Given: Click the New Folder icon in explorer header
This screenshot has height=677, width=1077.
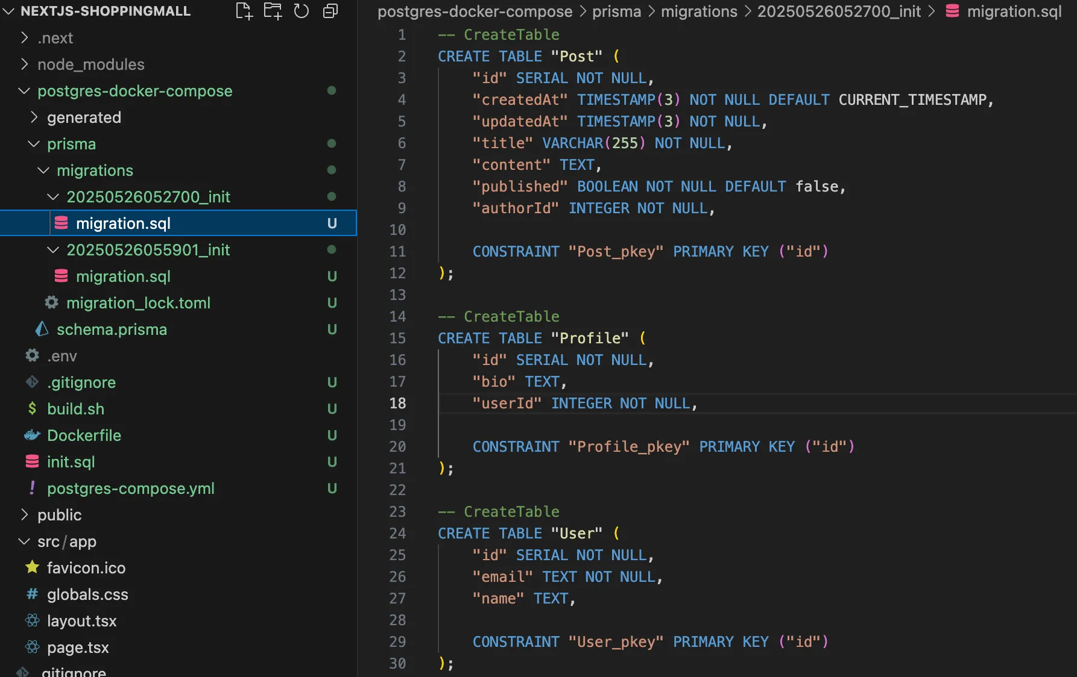Looking at the screenshot, I should [x=273, y=11].
